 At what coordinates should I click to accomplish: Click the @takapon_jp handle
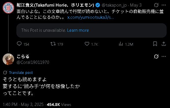(114, 5)
